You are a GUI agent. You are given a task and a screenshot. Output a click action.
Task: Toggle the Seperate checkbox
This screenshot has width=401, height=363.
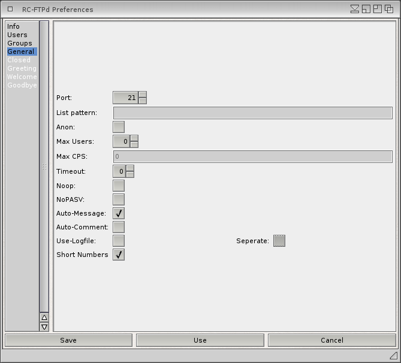pyautogui.click(x=279, y=241)
